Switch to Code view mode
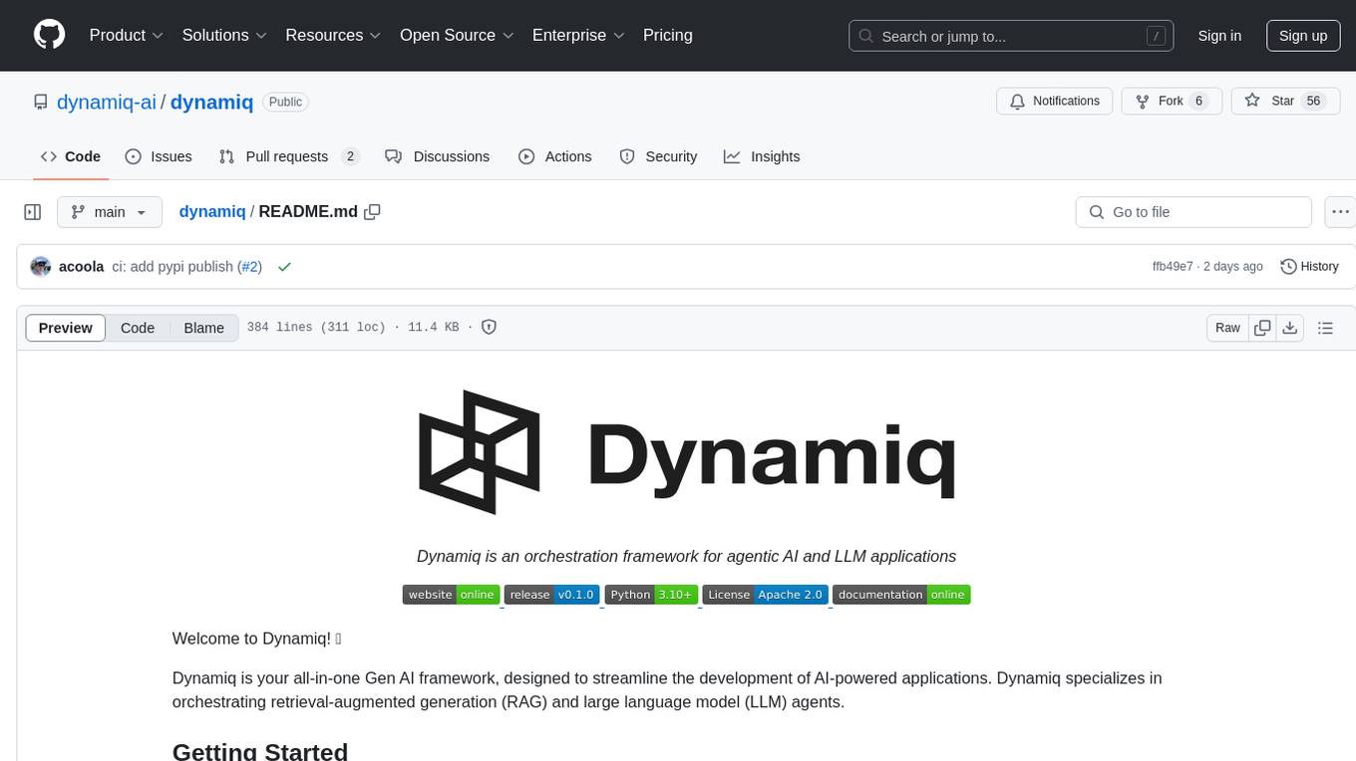The image size is (1356, 761). (138, 328)
